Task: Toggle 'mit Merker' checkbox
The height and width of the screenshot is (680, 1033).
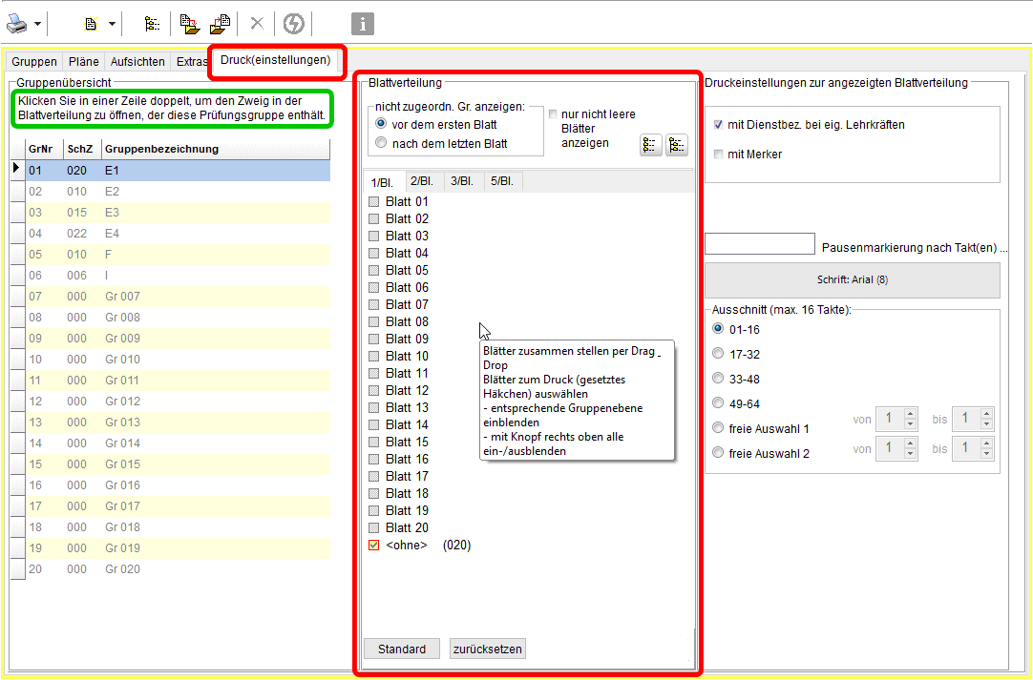Action: click(x=718, y=155)
